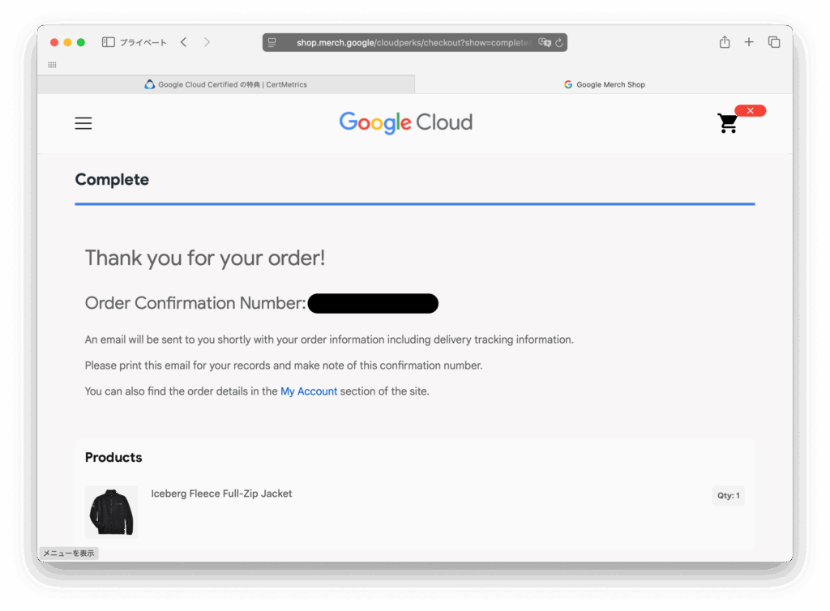The image size is (830, 611).
Task: Show tab overview
Action: (774, 42)
